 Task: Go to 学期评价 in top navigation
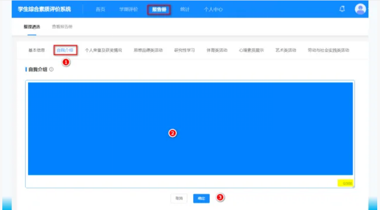[128, 10]
